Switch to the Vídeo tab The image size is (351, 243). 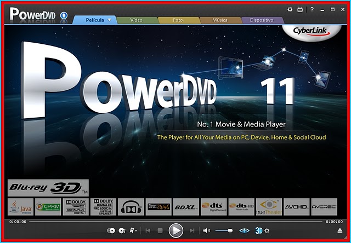pyautogui.click(x=137, y=20)
